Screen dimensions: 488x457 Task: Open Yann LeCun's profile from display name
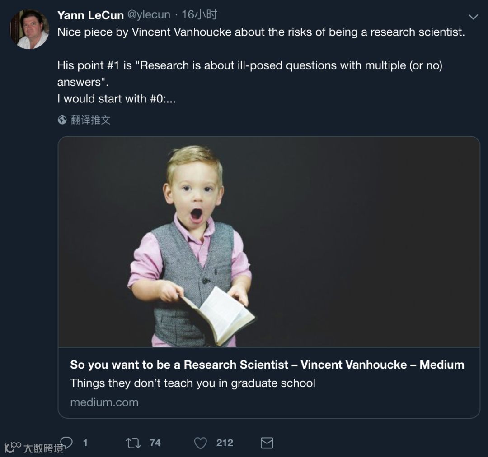(x=90, y=15)
